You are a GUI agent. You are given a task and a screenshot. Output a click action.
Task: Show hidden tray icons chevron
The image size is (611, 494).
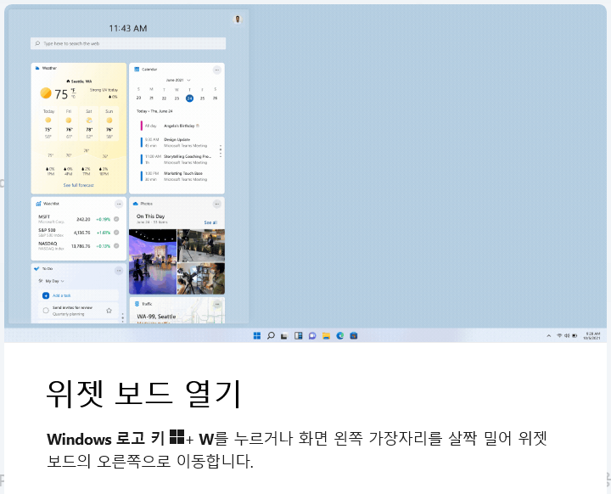pyautogui.click(x=549, y=336)
